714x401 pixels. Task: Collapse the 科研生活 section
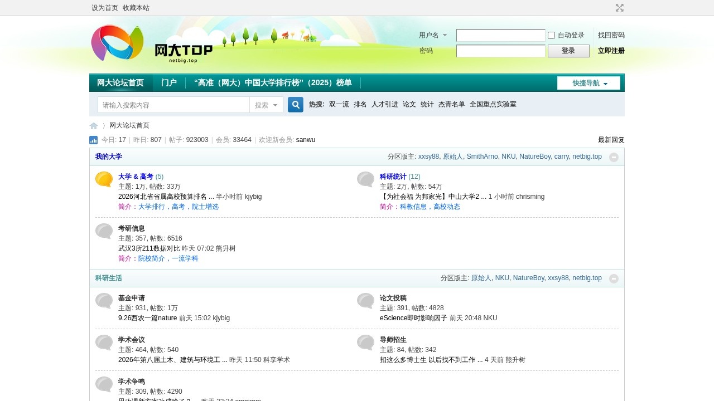(614, 278)
